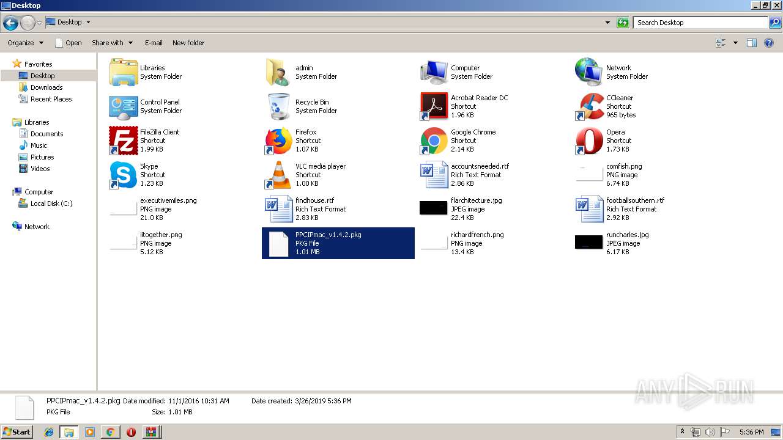Select the CCleaner shortcut icon

click(x=590, y=106)
